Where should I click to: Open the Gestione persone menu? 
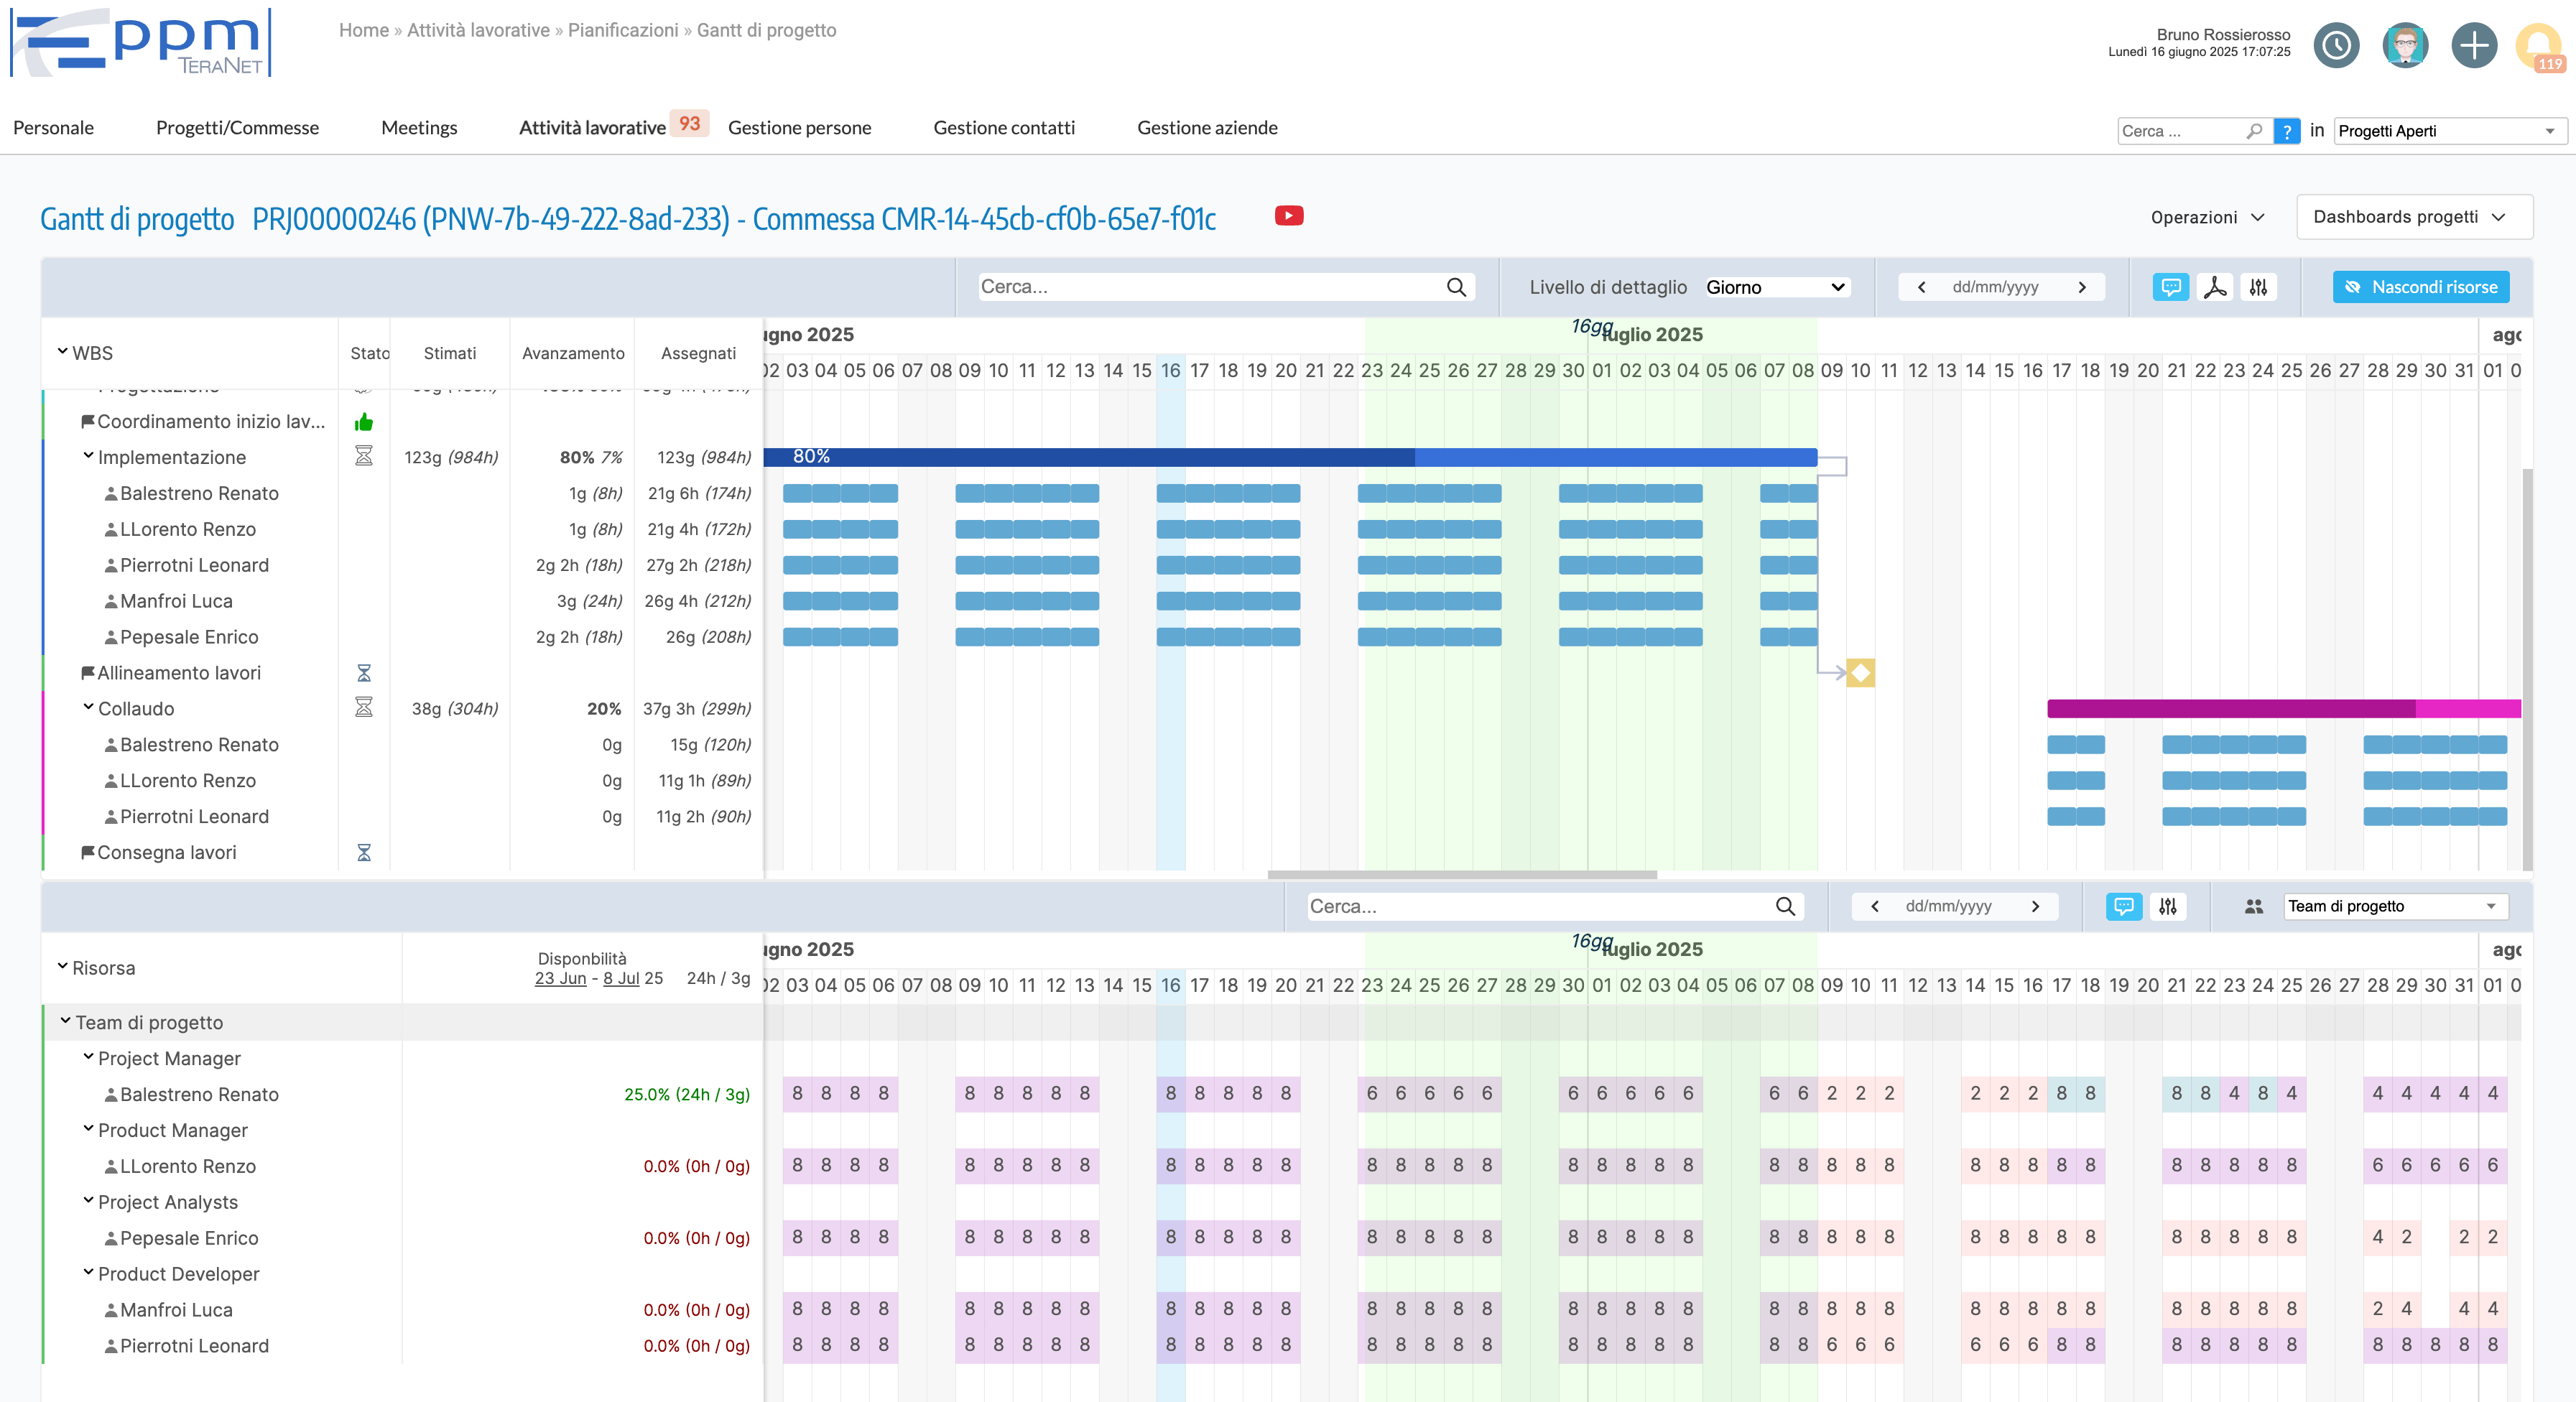click(800, 128)
